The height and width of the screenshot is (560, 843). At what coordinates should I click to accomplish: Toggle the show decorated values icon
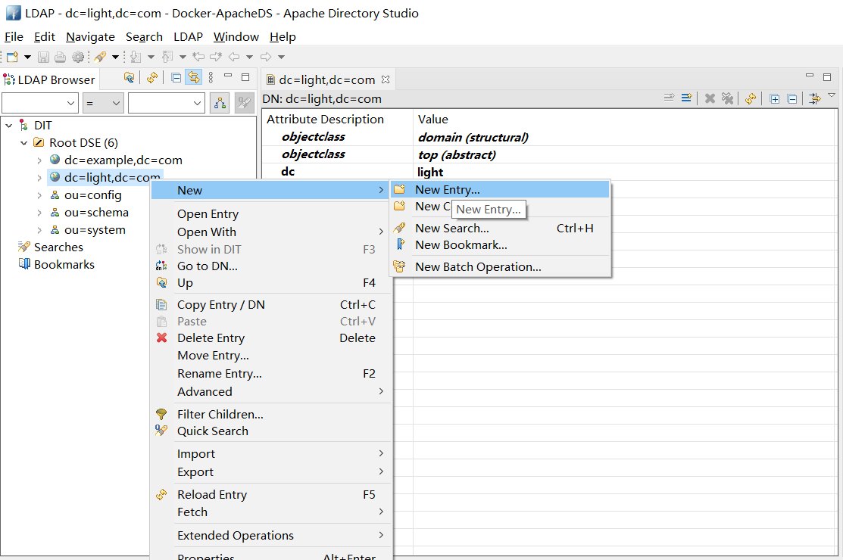(x=815, y=98)
